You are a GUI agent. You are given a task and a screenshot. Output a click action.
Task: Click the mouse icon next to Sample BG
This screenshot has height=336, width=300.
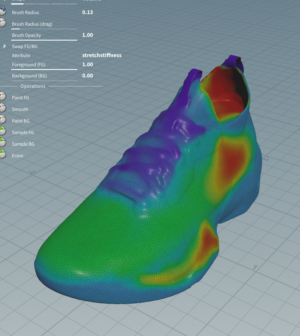tap(3, 142)
